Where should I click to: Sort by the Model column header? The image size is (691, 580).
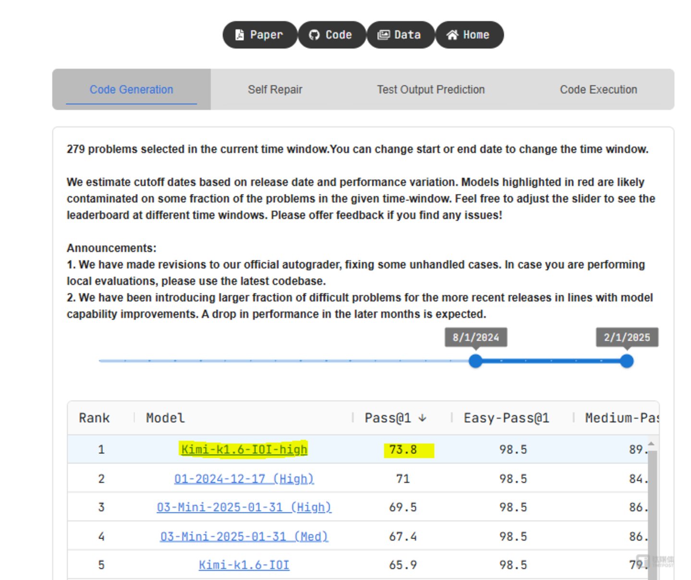click(165, 418)
